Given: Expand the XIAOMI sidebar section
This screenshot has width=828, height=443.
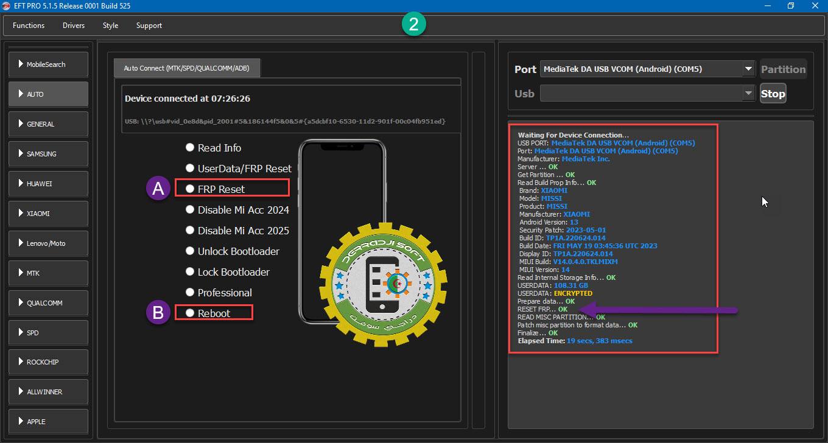Looking at the screenshot, I should coord(49,213).
